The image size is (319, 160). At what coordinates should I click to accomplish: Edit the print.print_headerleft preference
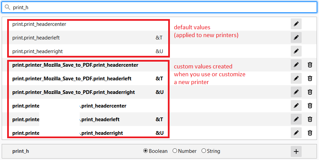(x=296, y=38)
